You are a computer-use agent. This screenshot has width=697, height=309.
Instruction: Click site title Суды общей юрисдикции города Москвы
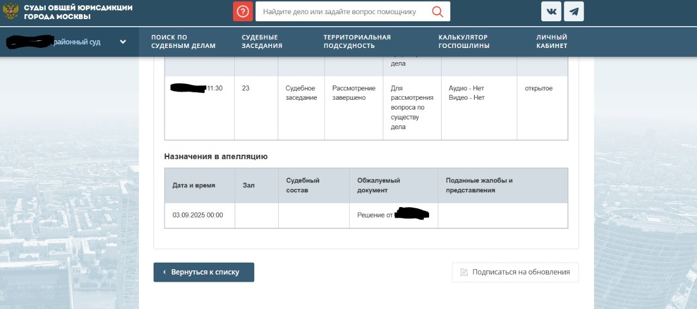click(x=78, y=12)
